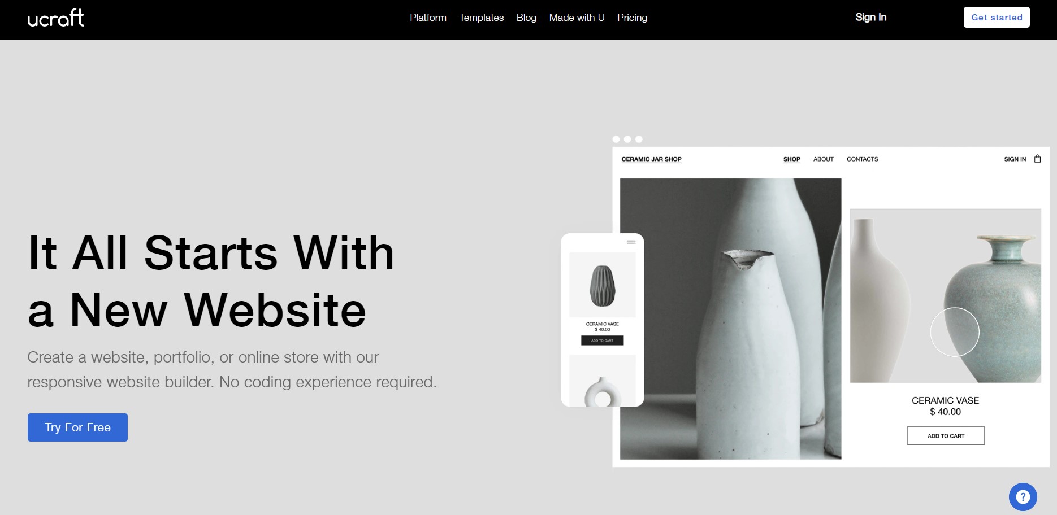Click the white ring vase on phone mockup
The width and height of the screenshot is (1057, 515).
[x=603, y=392]
